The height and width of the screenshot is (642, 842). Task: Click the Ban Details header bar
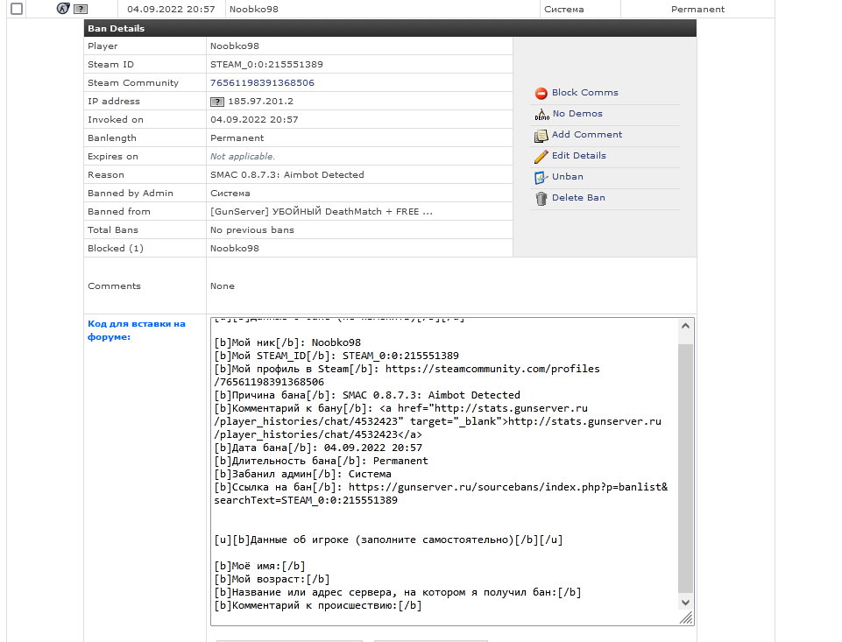tap(390, 28)
